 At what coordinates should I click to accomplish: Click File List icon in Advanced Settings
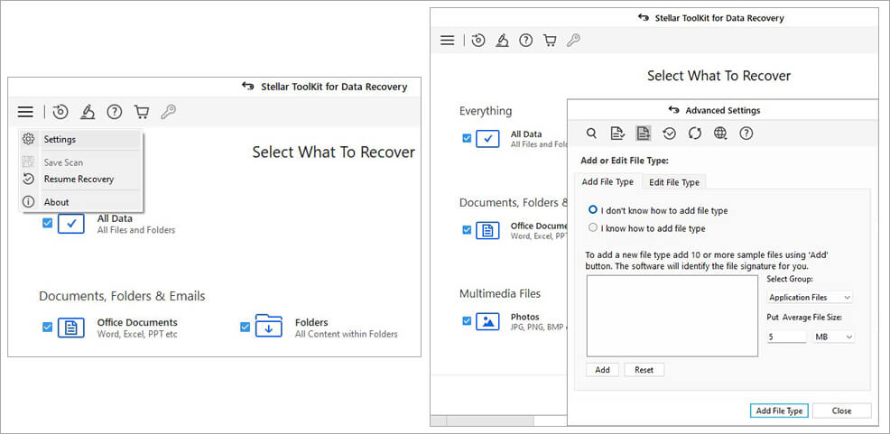coord(617,134)
